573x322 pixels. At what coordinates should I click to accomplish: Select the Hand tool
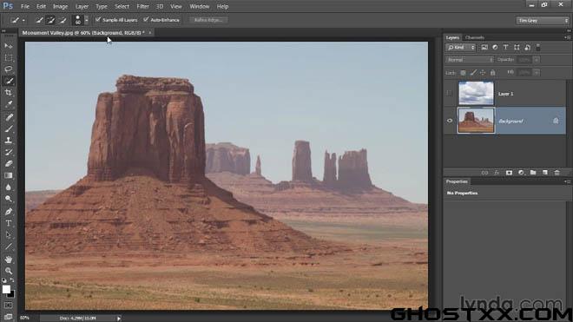[x=9, y=260]
